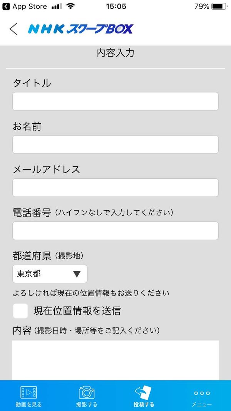Select the メールアドレス input field
The width and height of the screenshot is (231, 411).
115,188
